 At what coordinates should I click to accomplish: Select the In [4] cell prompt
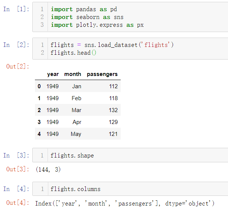click(x=16, y=189)
